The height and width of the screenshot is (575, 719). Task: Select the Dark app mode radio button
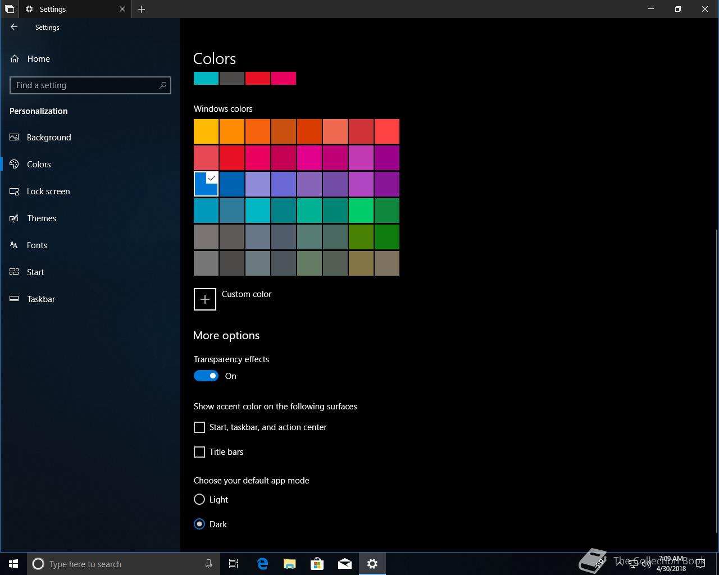[199, 524]
